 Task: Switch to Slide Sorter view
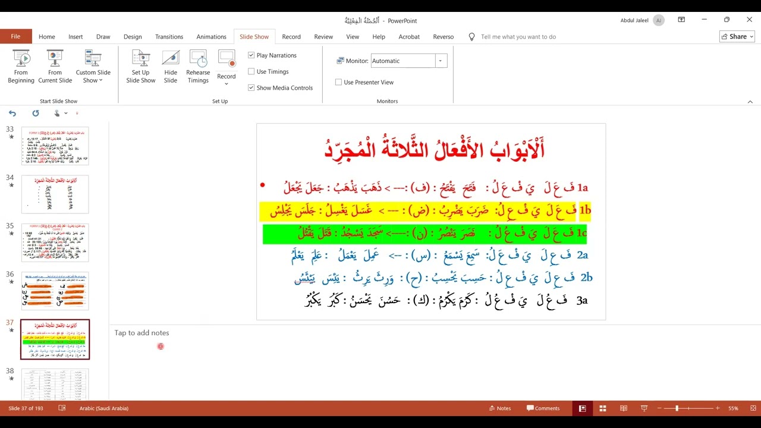pyautogui.click(x=603, y=408)
